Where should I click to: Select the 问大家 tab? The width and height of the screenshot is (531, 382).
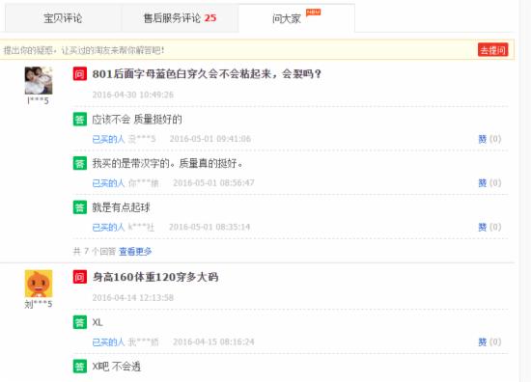point(296,18)
